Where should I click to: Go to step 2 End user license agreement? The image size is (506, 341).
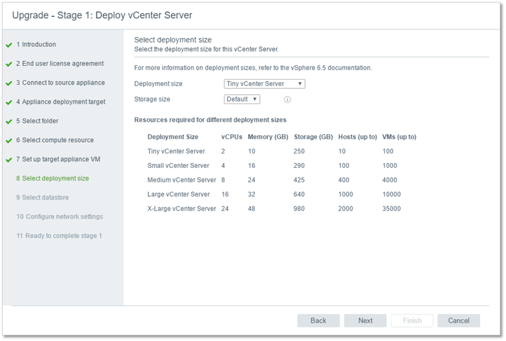(59, 63)
